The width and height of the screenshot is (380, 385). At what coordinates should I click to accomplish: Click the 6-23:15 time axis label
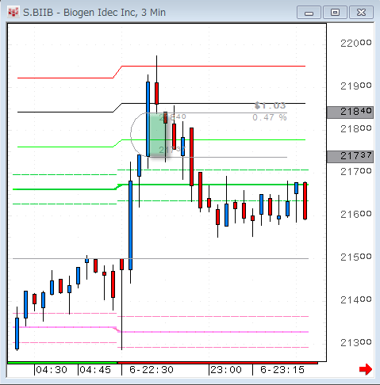[282, 370]
